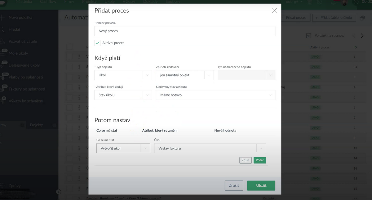Open the Typ objektu dropdown
Screen dimensions: 372x200
pos(123,75)
